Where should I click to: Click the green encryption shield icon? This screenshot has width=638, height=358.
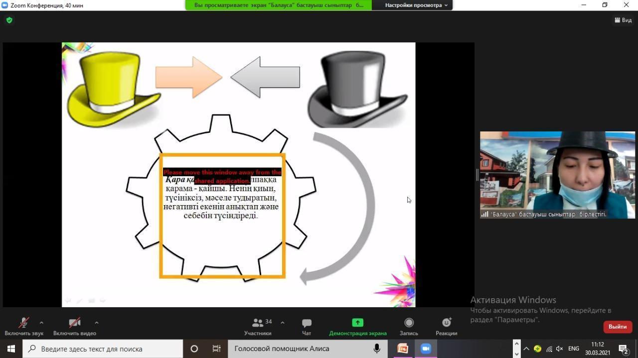click(x=9, y=20)
